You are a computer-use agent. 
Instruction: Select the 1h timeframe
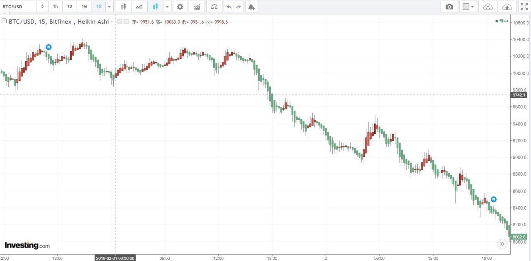click(55, 7)
